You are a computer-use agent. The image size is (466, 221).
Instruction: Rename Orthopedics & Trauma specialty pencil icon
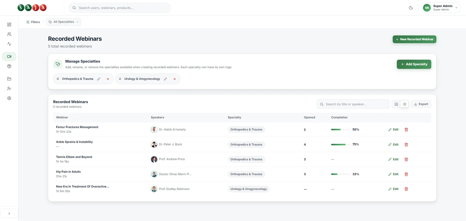tap(99, 79)
